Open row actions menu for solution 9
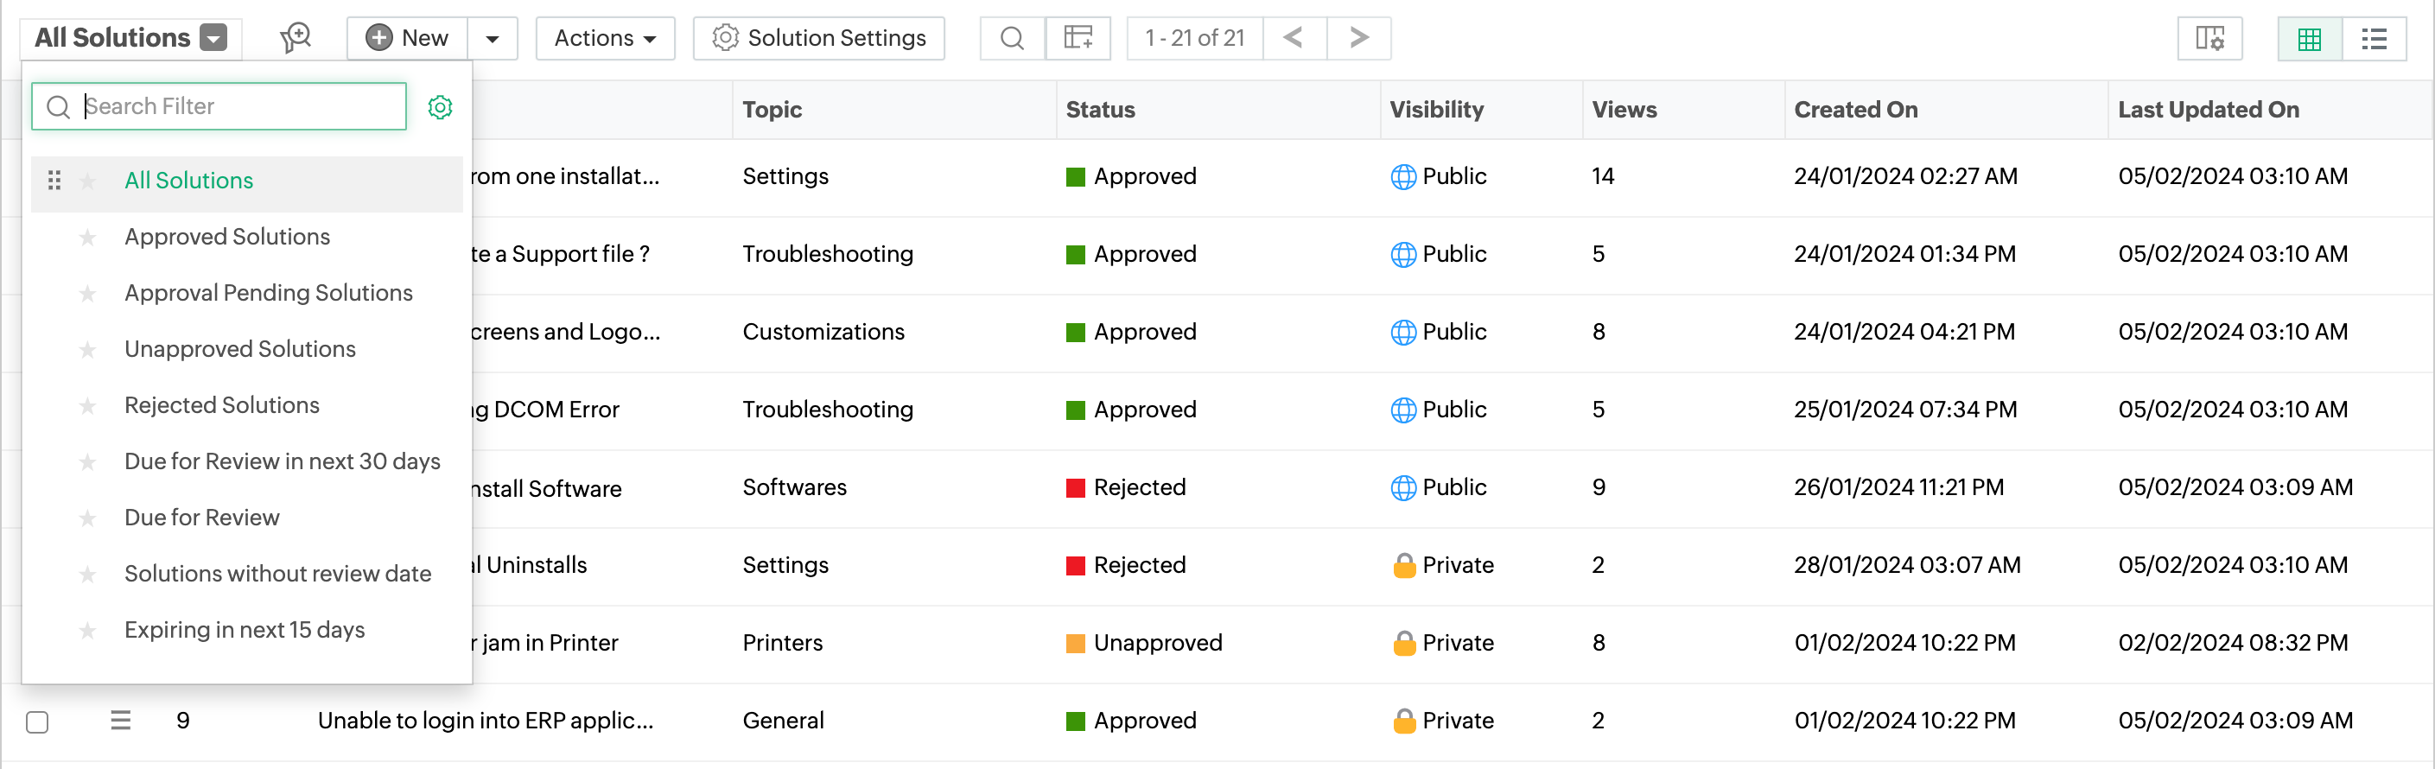Image resolution: width=2435 pixels, height=769 pixels. tap(121, 721)
